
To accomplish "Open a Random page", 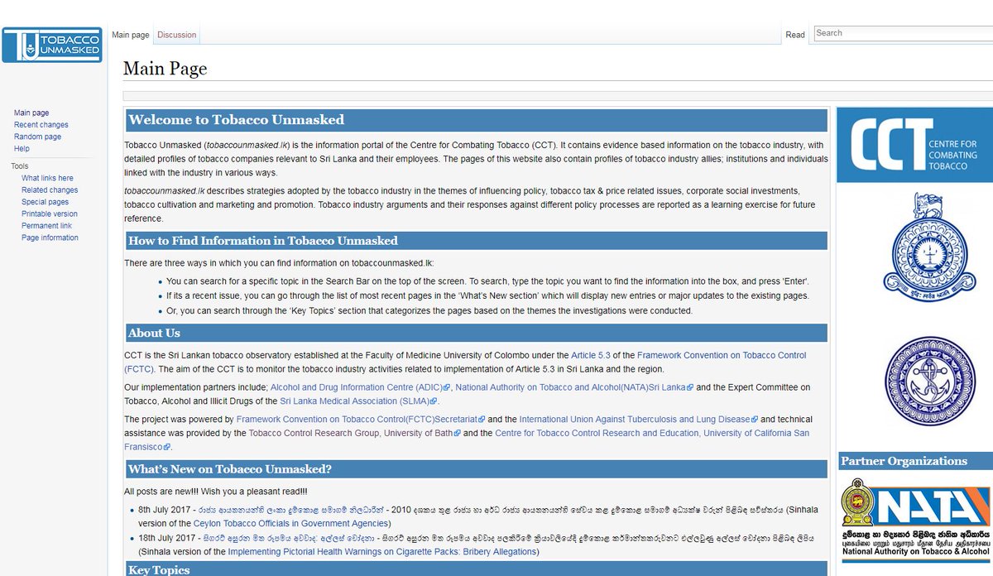I will pyautogui.click(x=37, y=137).
